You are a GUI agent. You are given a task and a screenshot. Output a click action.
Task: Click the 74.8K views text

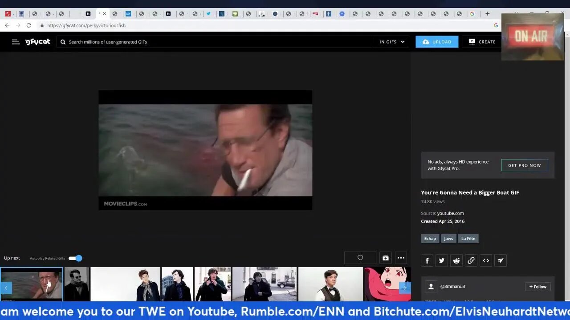coord(433,202)
